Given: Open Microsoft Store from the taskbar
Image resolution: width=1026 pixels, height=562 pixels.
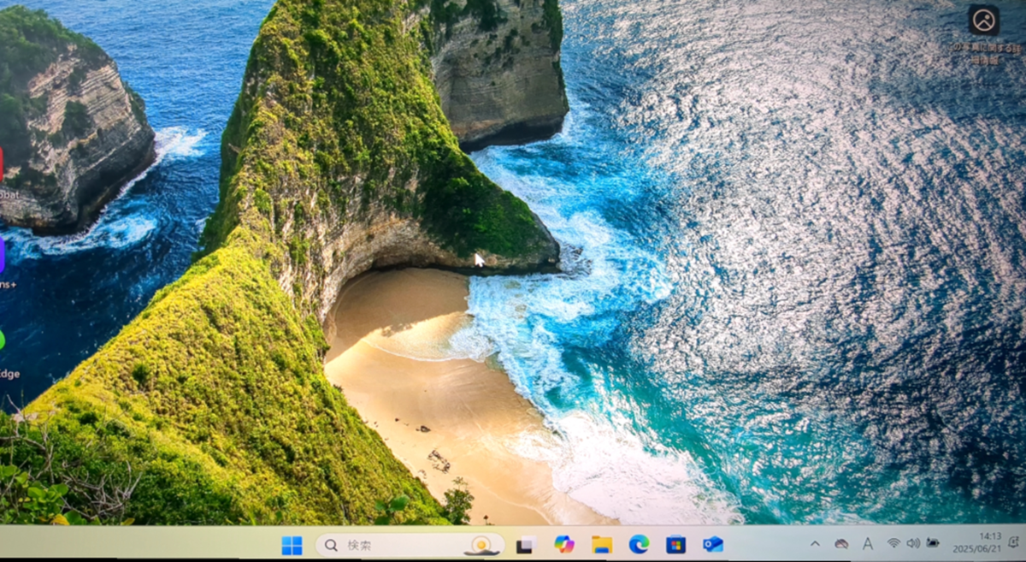Looking at the screenshot, I should click(x=676, y=544).
